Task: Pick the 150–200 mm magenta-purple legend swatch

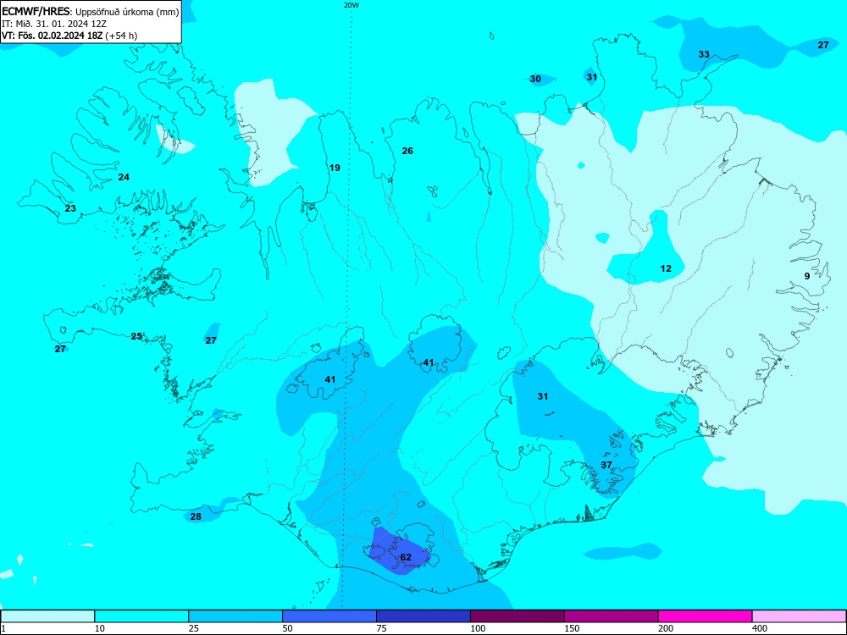Action: (612, 616)
